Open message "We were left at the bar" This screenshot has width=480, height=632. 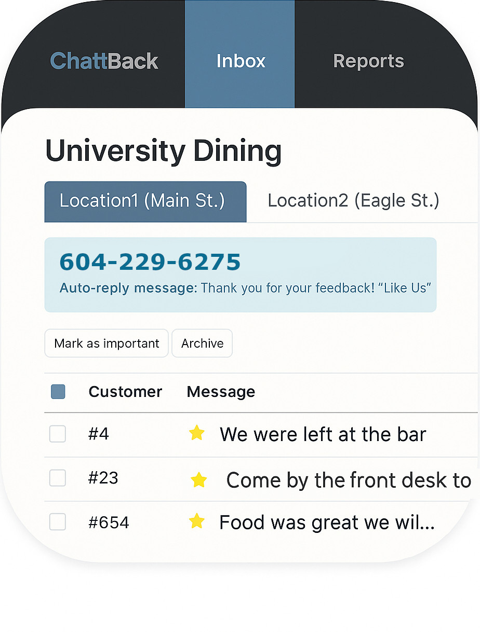[323, 434]
